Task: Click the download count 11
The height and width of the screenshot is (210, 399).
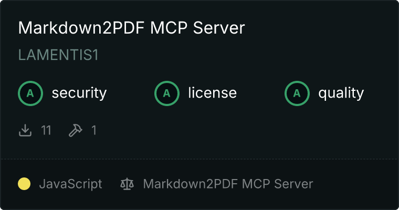Action: tap(46, 130)
